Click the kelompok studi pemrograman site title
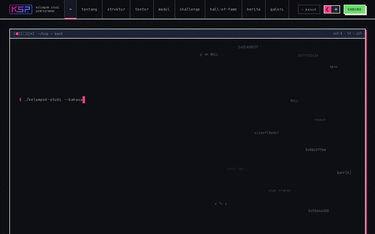 click(47, 9)
